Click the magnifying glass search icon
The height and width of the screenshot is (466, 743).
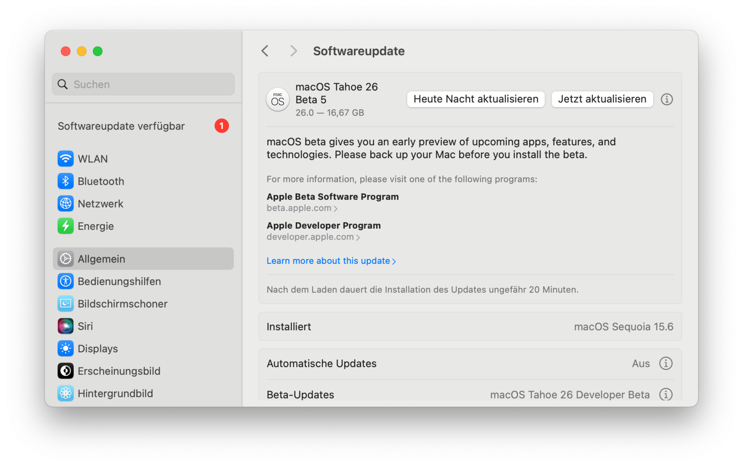tap(63, 84)
